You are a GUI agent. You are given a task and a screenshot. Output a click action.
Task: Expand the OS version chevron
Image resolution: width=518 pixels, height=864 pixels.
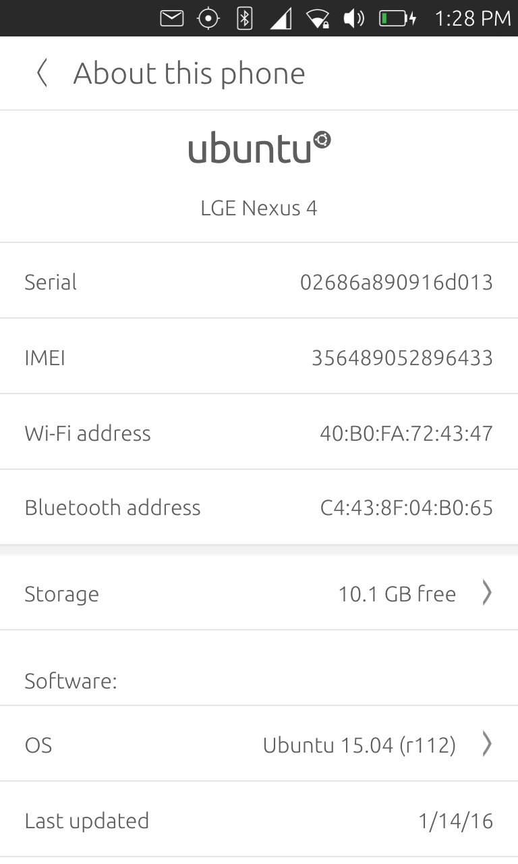click(486, 745)
